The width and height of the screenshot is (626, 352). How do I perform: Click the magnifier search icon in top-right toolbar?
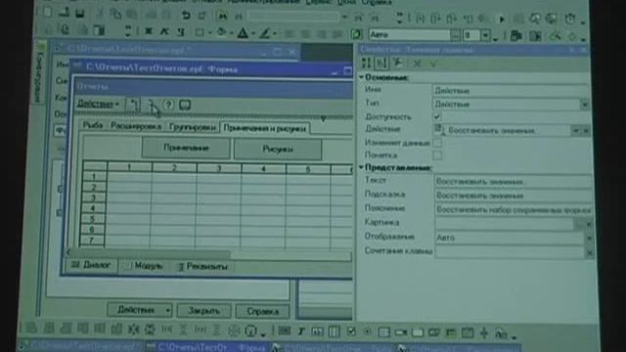coord(535,19)
